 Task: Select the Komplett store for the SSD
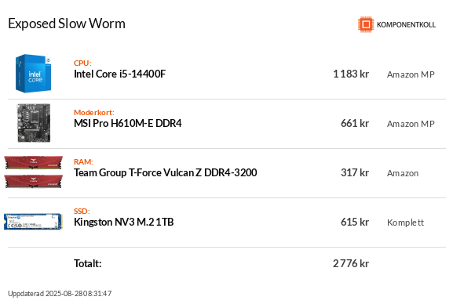[x=405, y=223]
